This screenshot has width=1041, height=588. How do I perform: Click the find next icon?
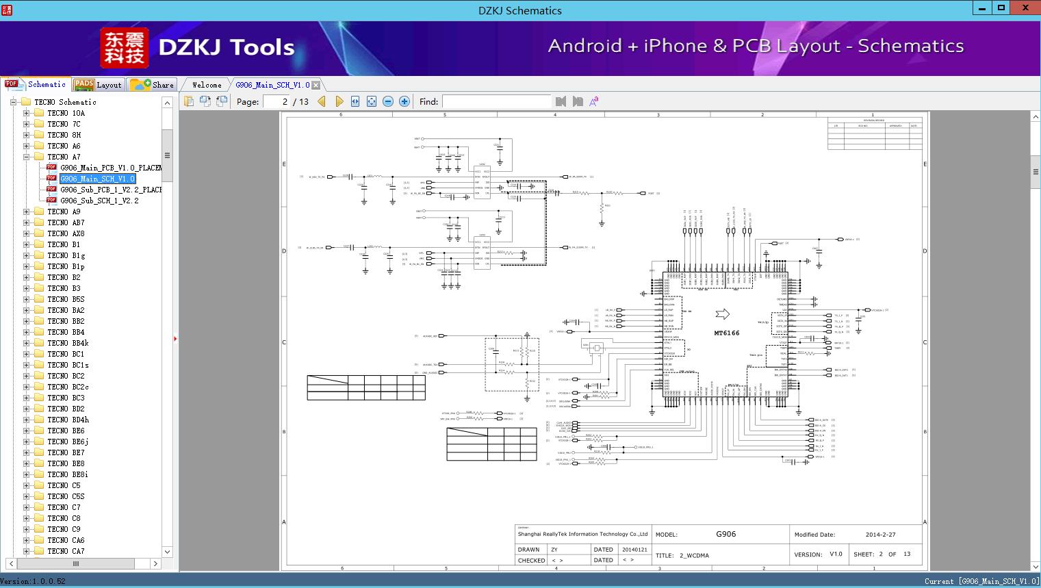(578, 101)
